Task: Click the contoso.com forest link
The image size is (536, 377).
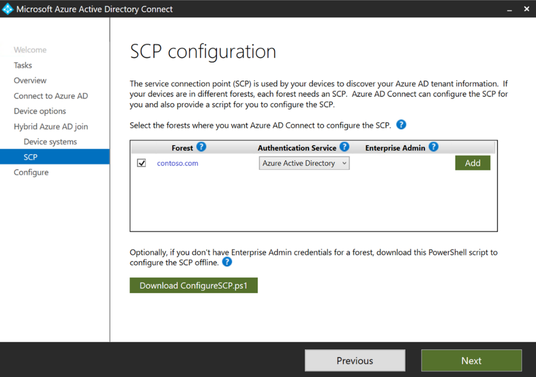Action: [178, 163]
